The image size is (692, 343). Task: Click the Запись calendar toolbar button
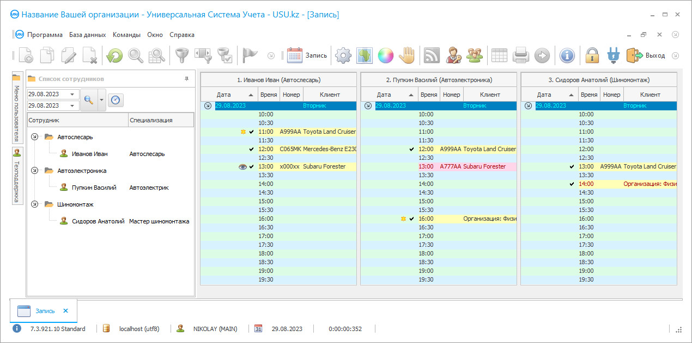pos(307,55)
